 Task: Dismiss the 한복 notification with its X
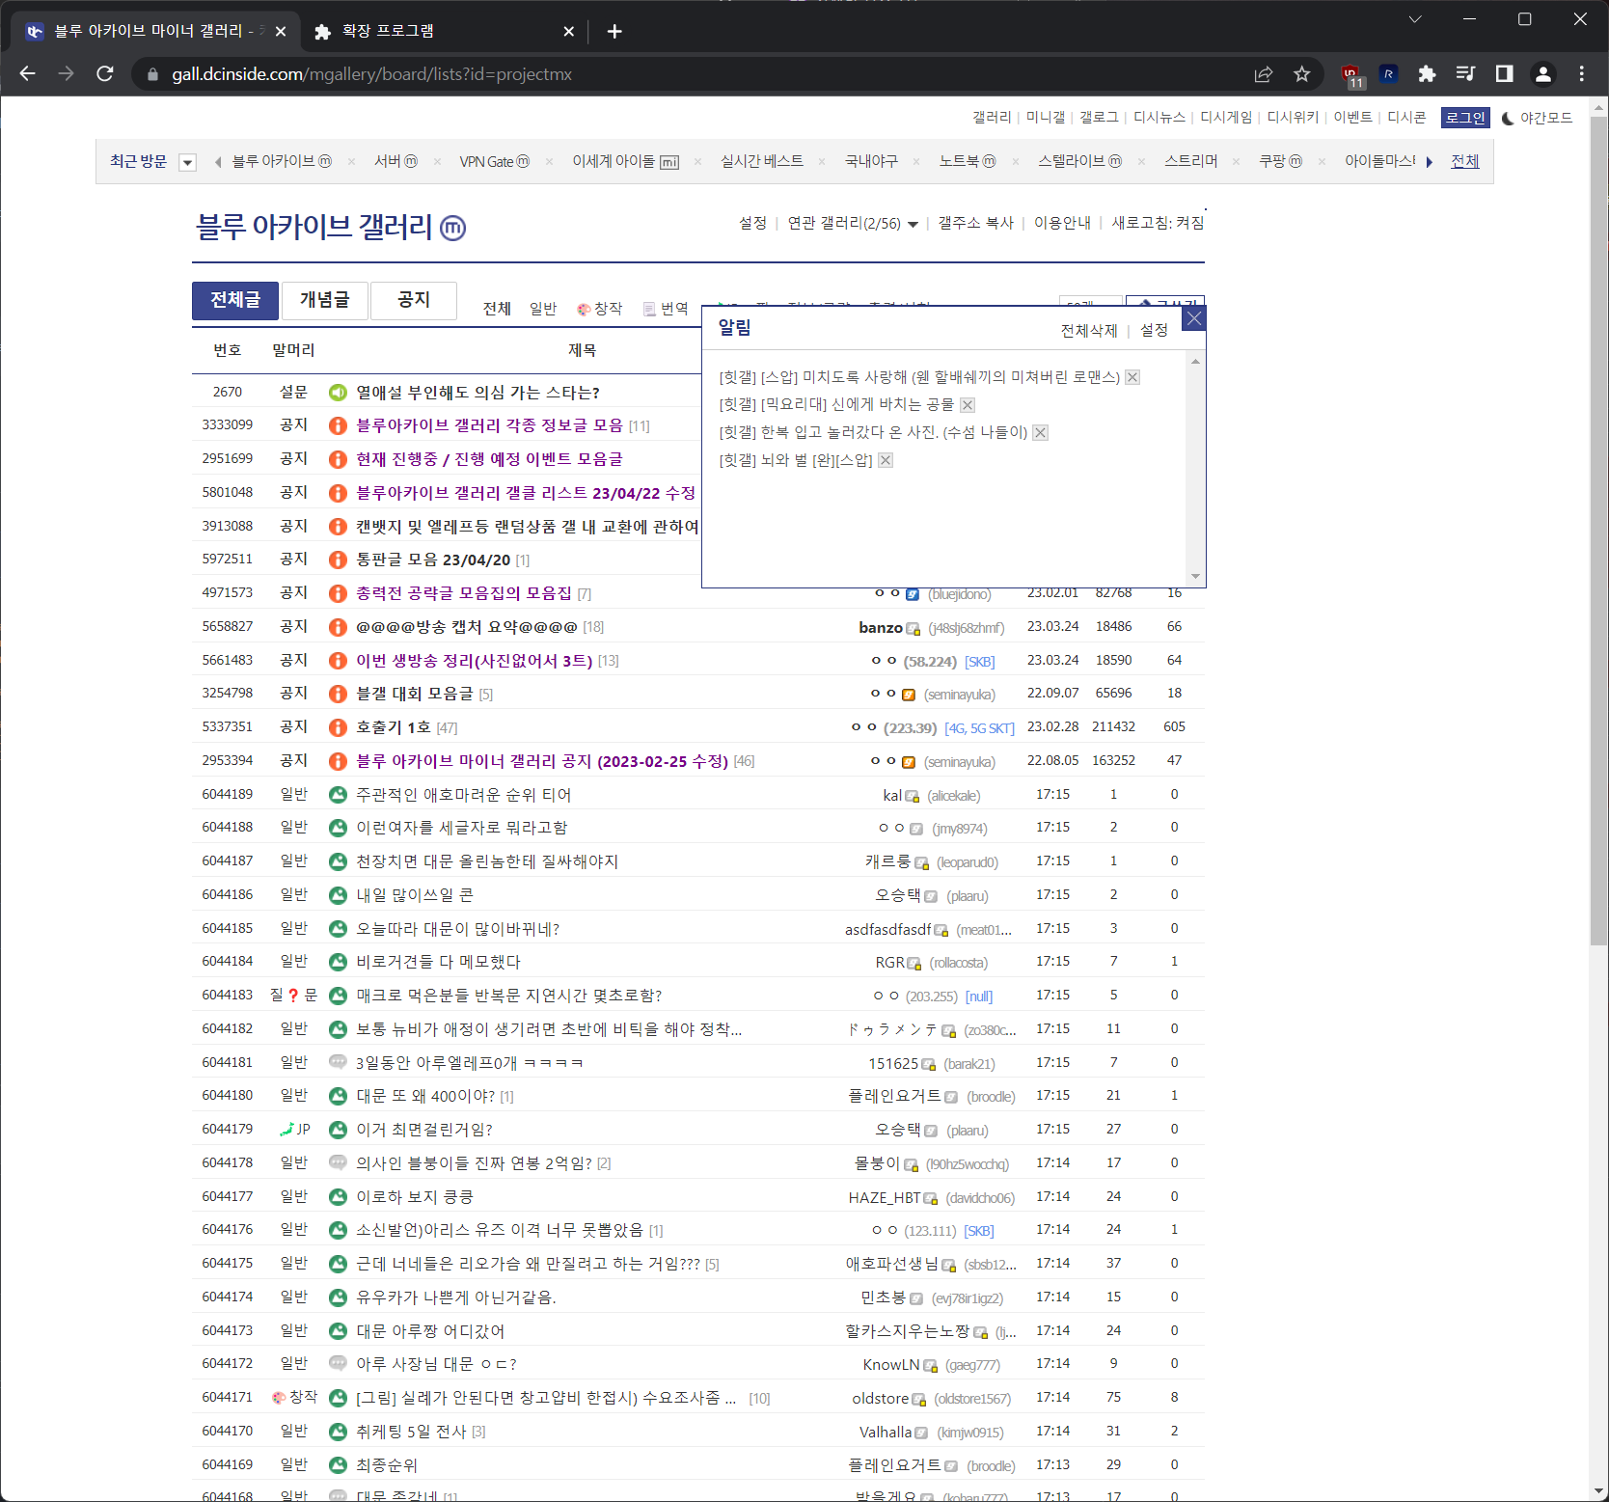pos(1040,432)
